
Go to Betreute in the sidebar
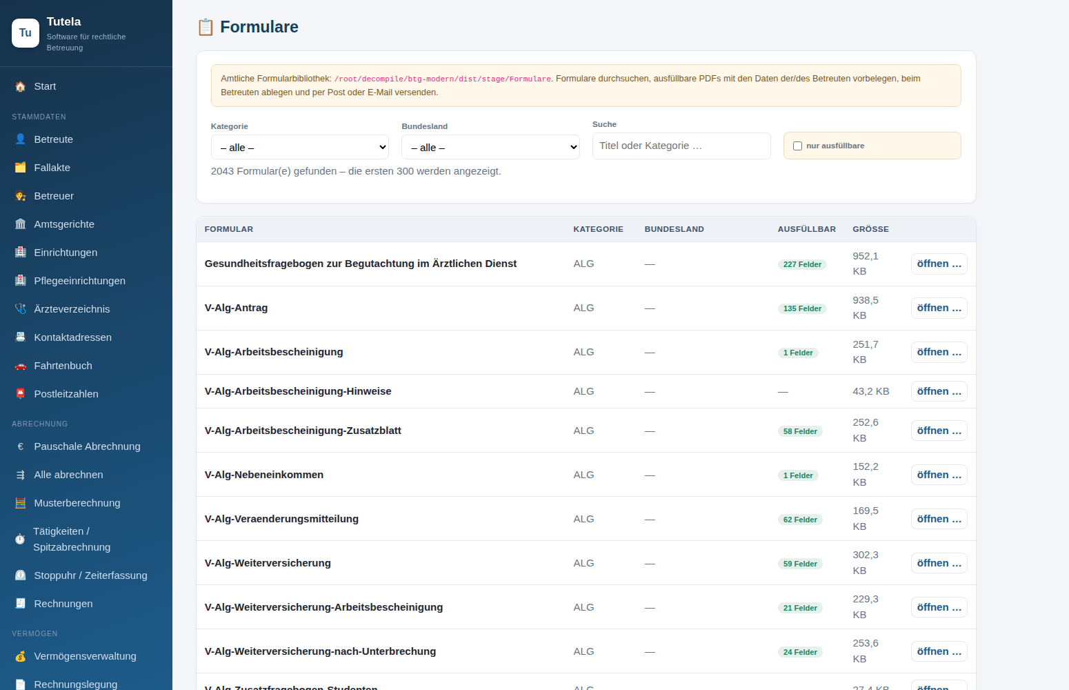(86, 139)
